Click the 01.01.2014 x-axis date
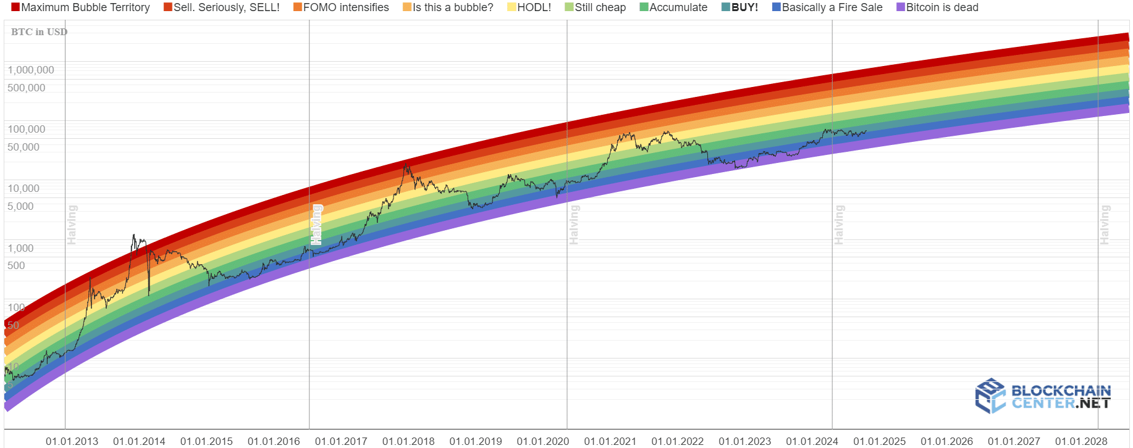1133x448 pixels. pos(140,441)
